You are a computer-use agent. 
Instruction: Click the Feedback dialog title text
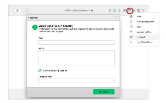33,18
